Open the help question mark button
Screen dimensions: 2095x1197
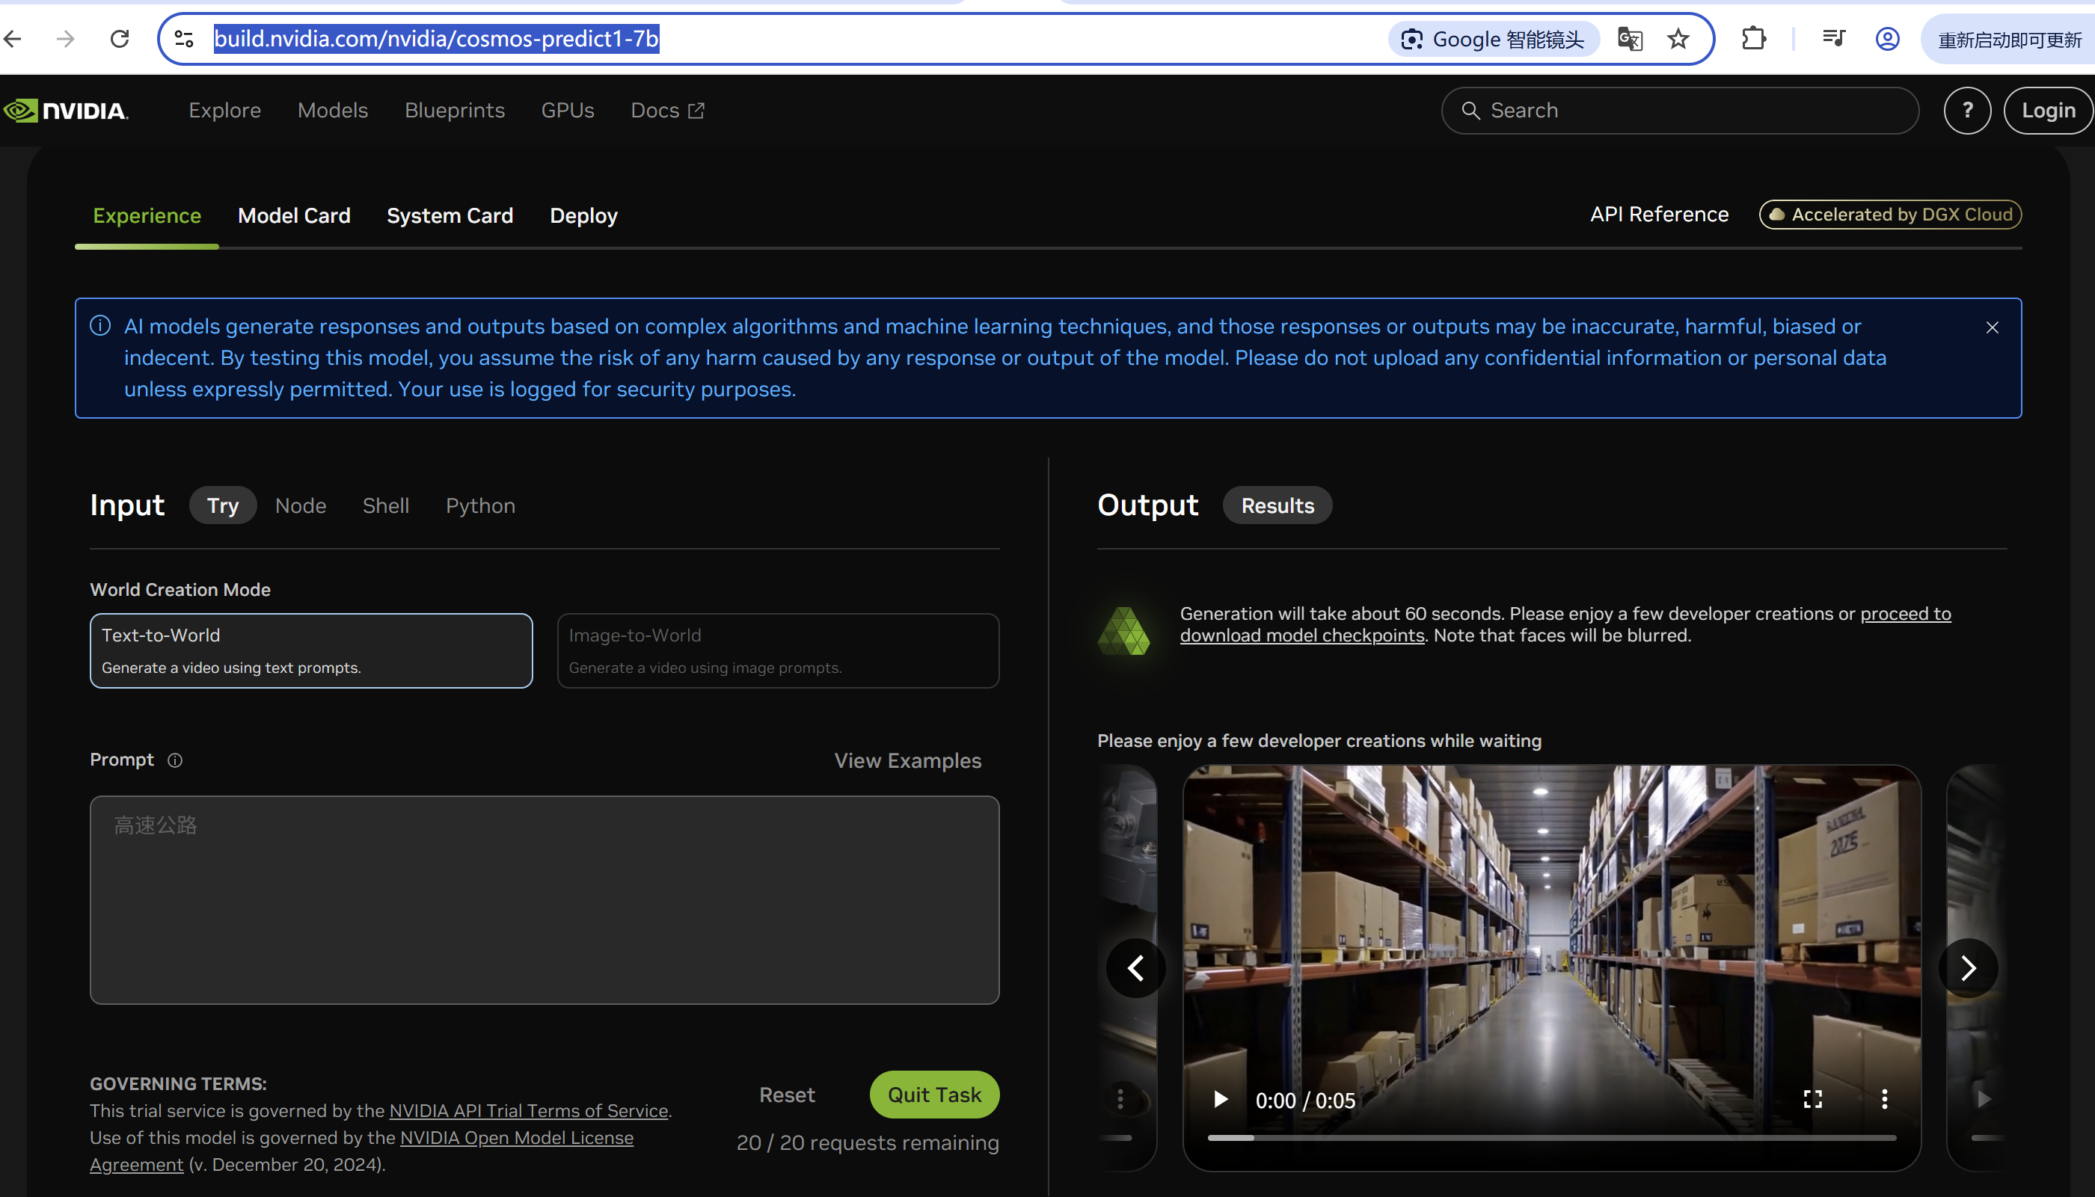point(1968,110)
